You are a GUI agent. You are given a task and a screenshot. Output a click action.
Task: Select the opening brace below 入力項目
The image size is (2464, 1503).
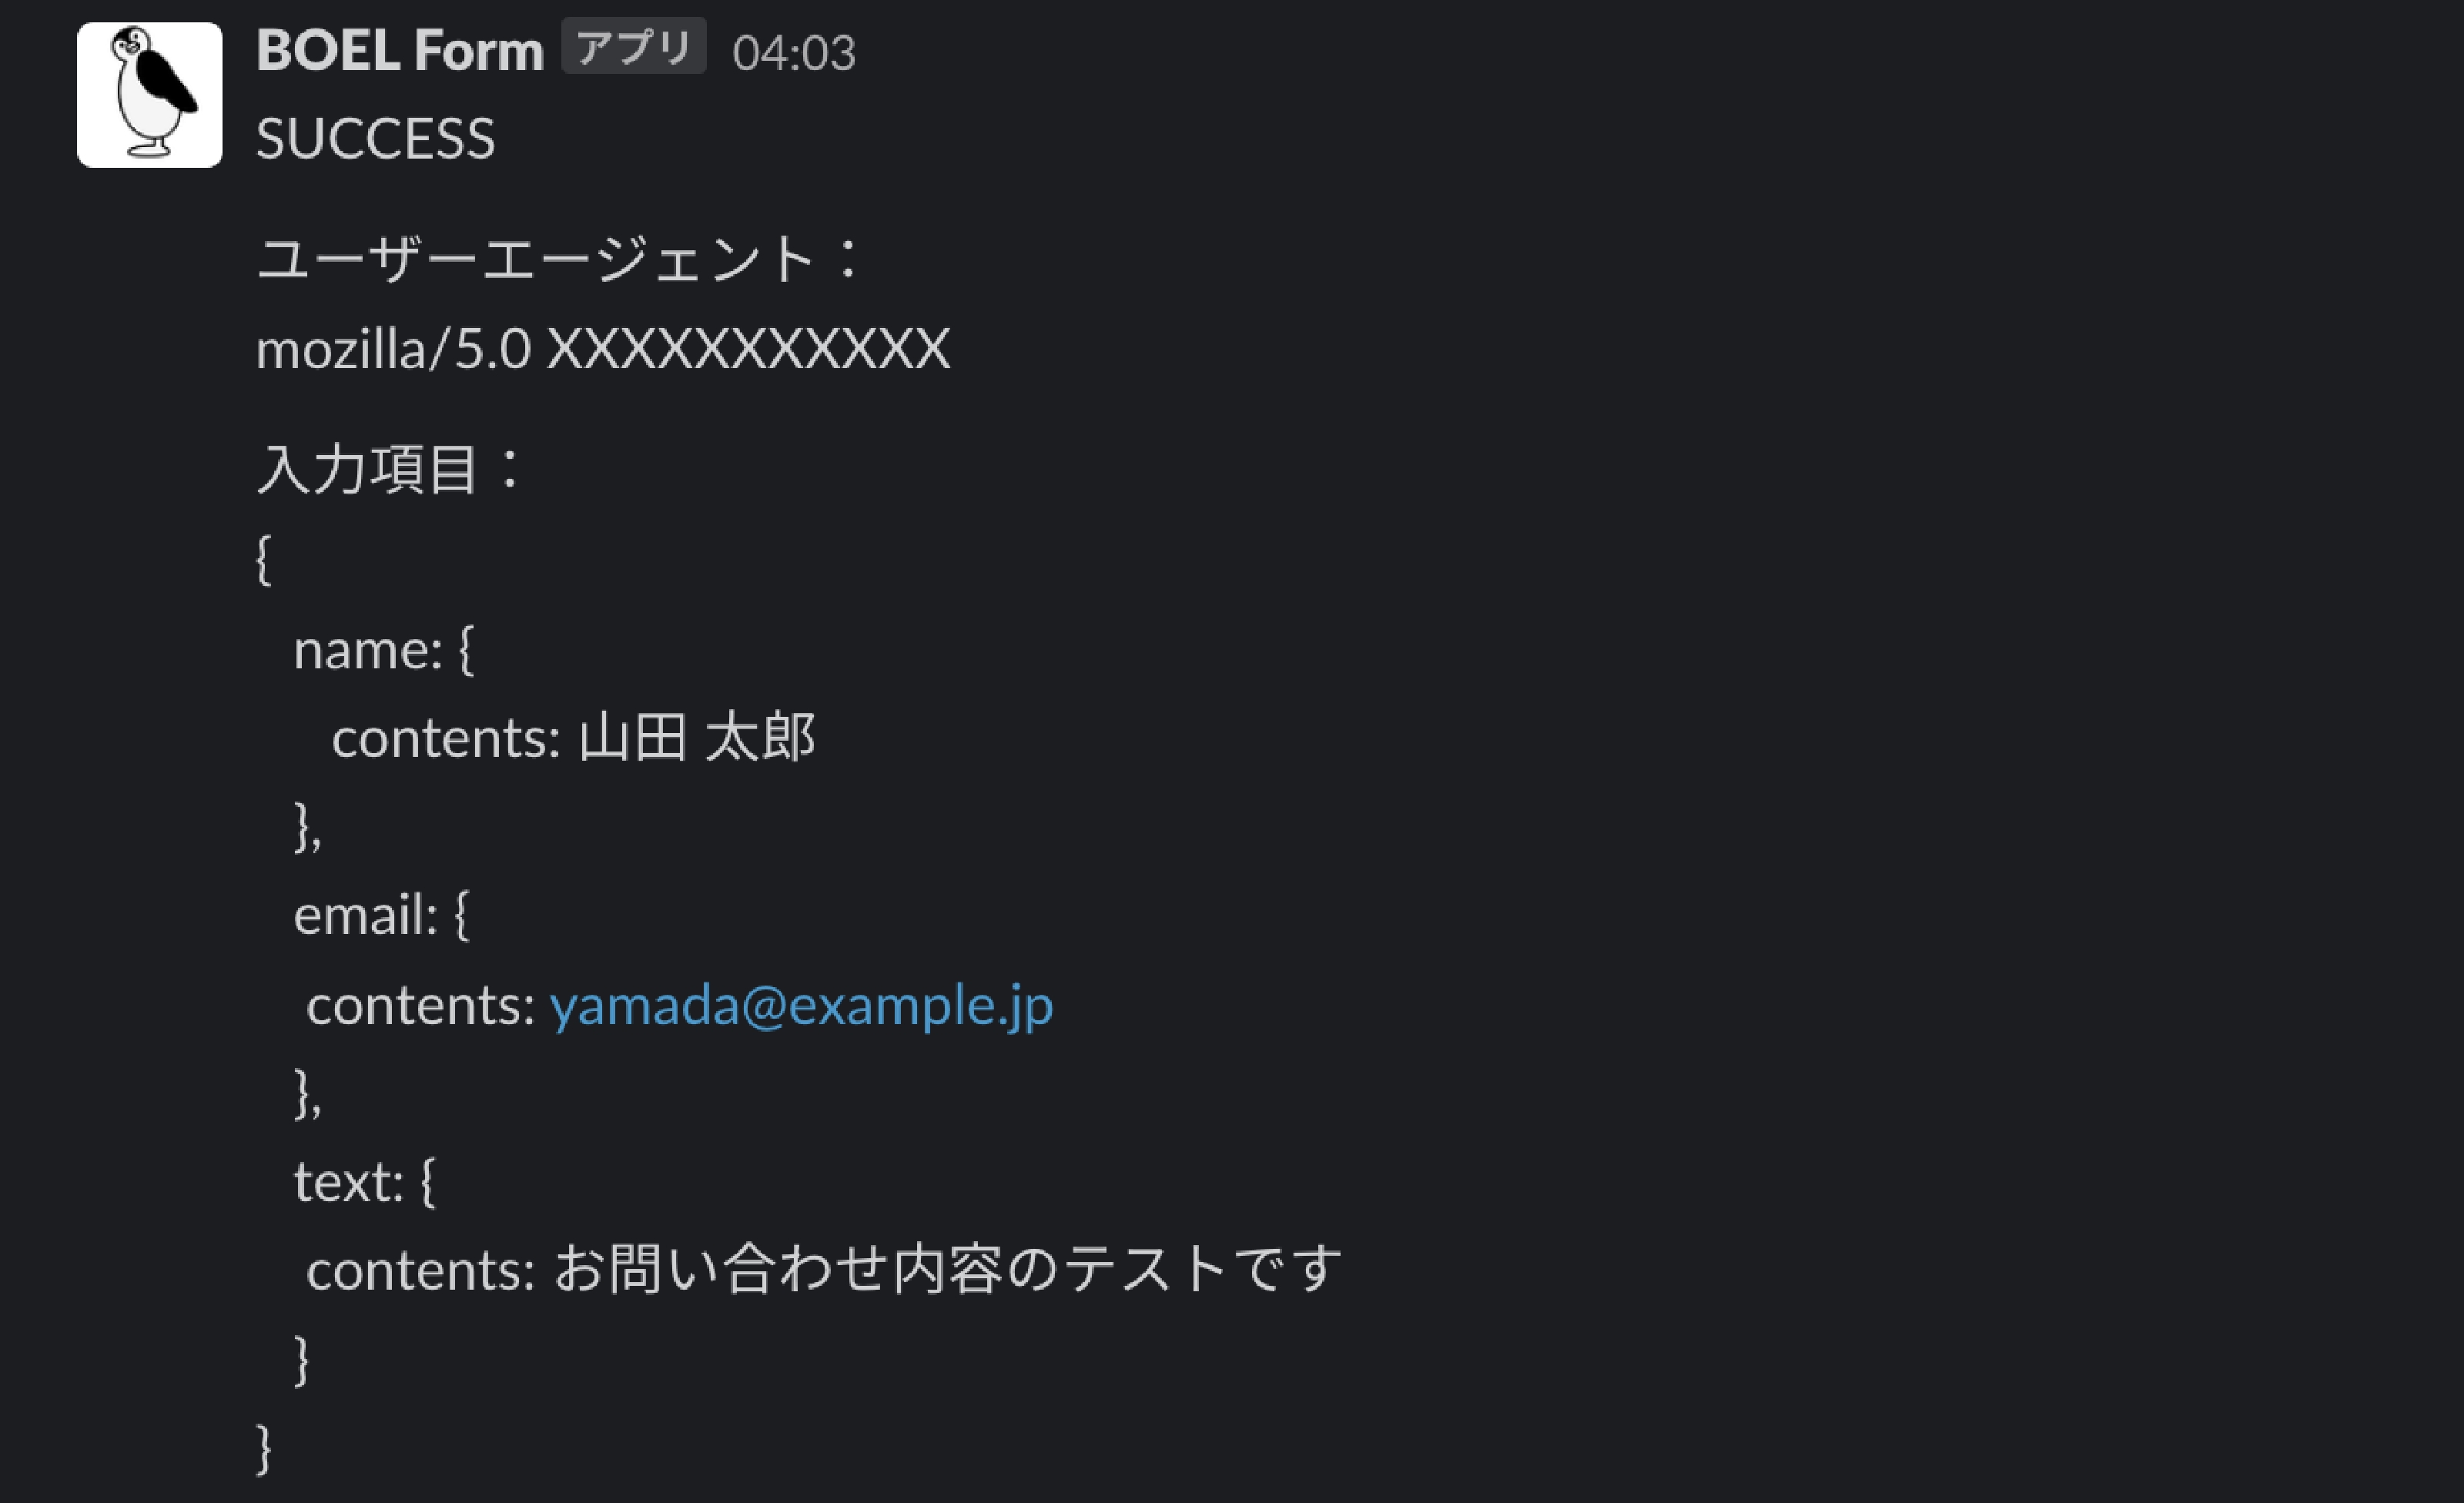(x=264, y=560)
